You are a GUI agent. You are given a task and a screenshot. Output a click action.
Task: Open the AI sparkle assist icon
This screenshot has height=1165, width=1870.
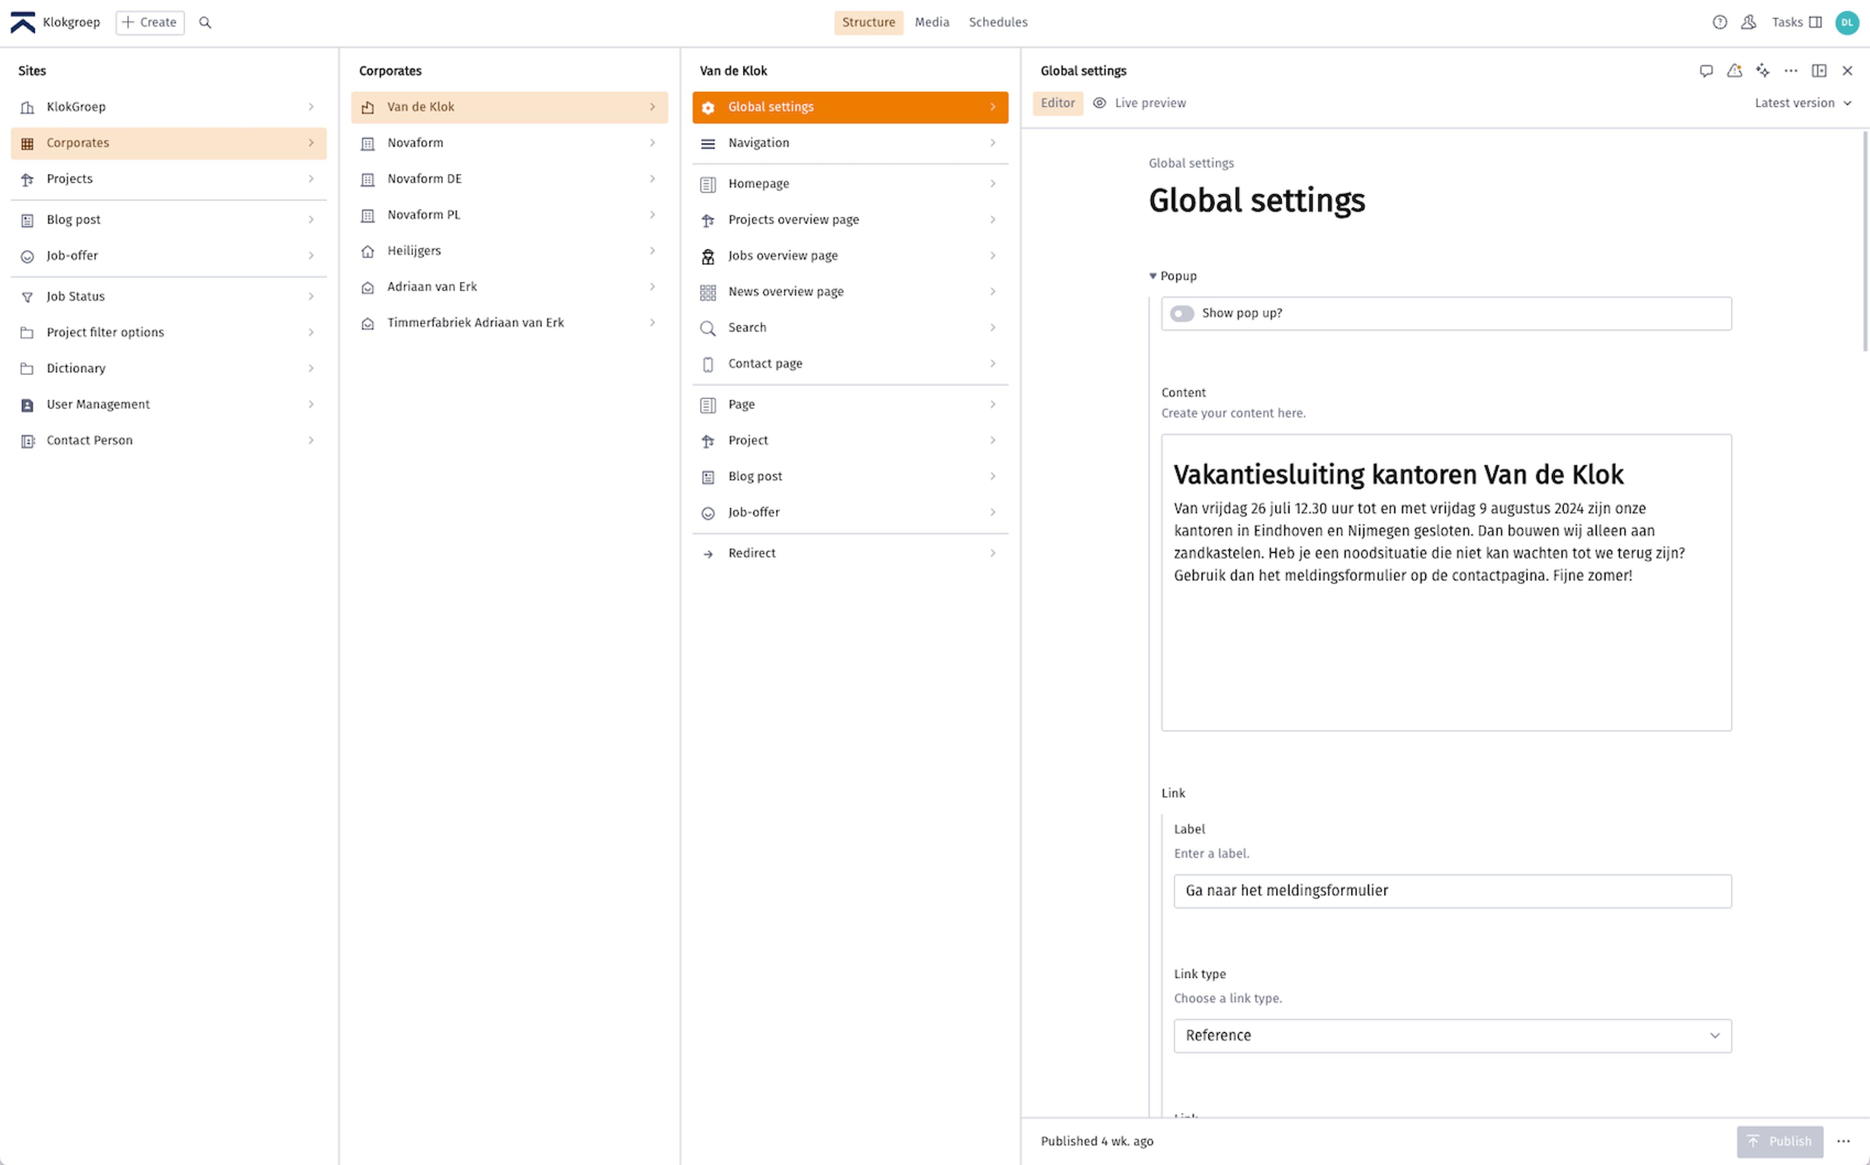tap(1763, 71)
